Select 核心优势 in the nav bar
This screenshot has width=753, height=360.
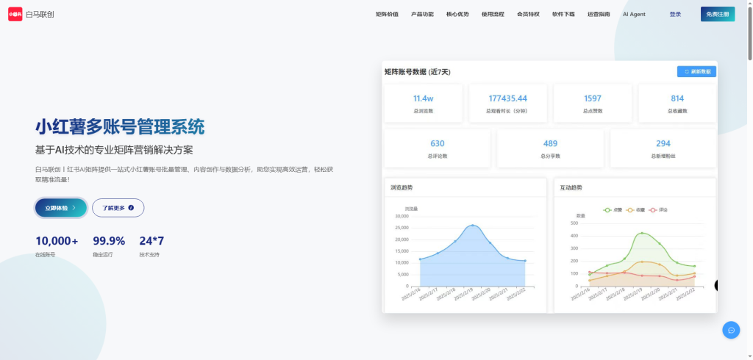457,15
